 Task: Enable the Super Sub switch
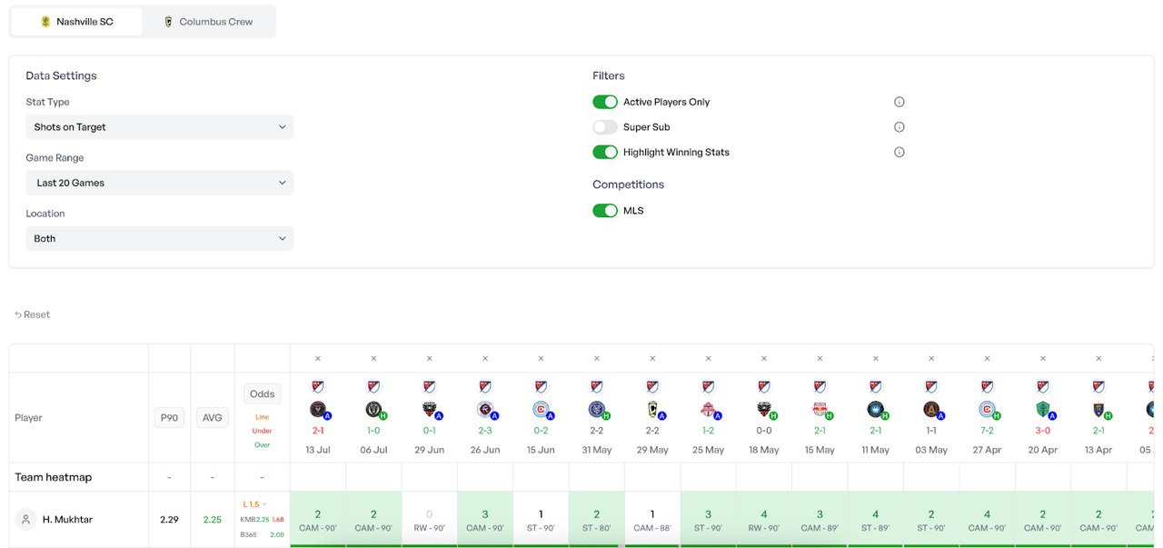pyautogui.click(x=605, y=127)
